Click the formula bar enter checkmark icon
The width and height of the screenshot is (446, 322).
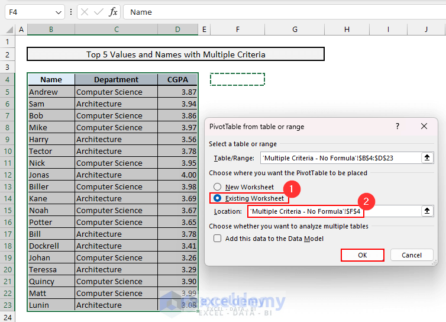pyautogui.click(x=98, y=12)
